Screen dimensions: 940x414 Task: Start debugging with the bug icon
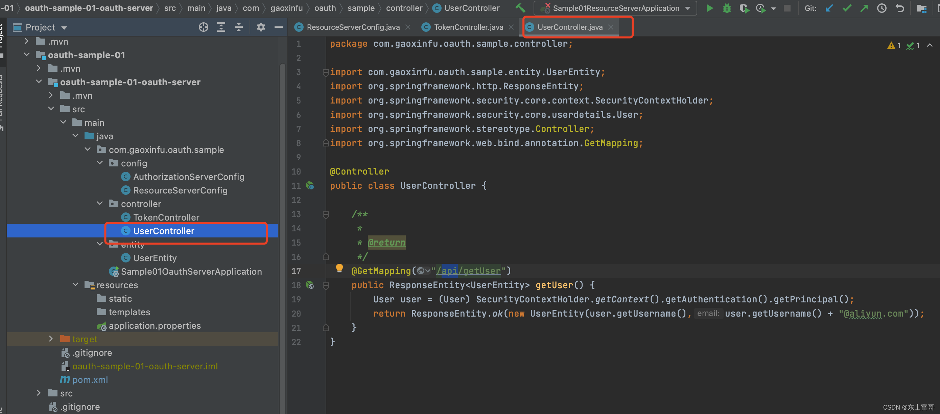coord(727,8)
